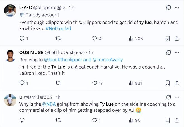Like the OUS MUSE tweet with 17 likes

click(95, 83)
